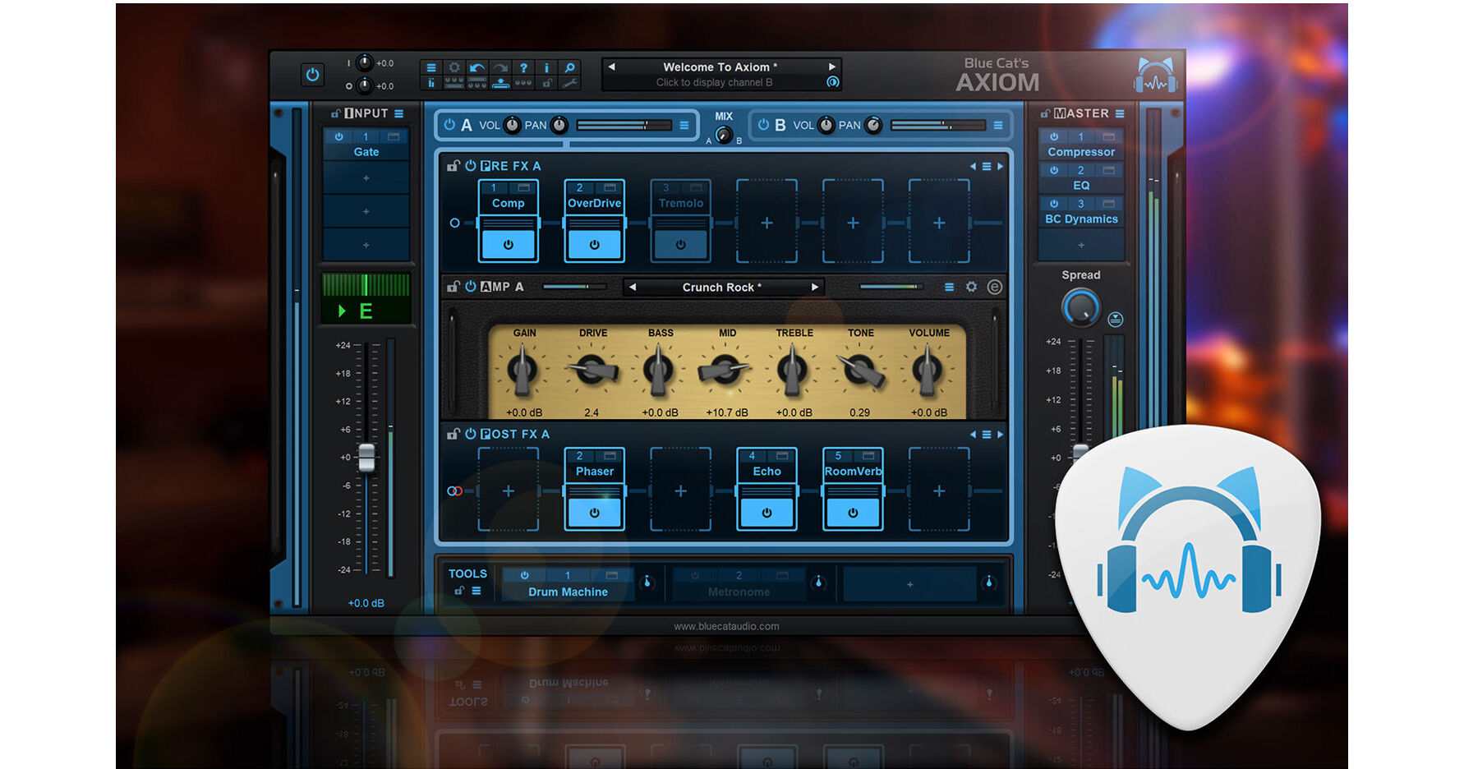Click the amp TREBLE knob
The height and width of the screenshot is (769, 1464).
[x=793, y=371]
